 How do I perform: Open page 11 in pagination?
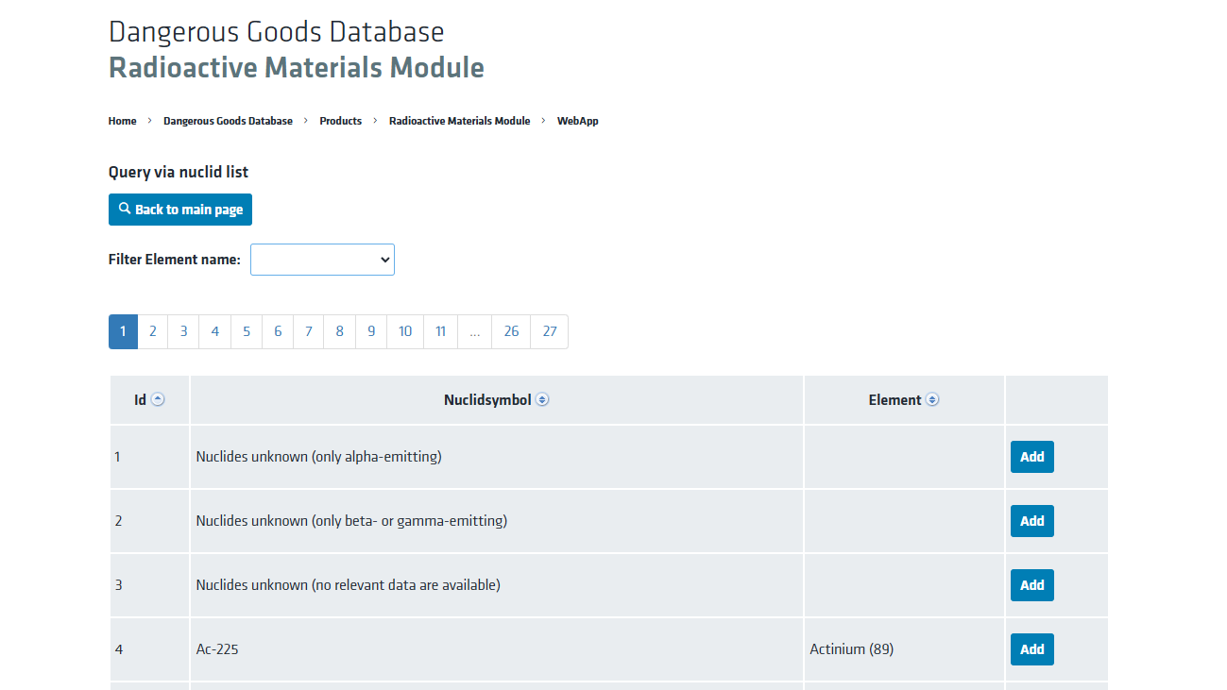click(x=441, y=331)
